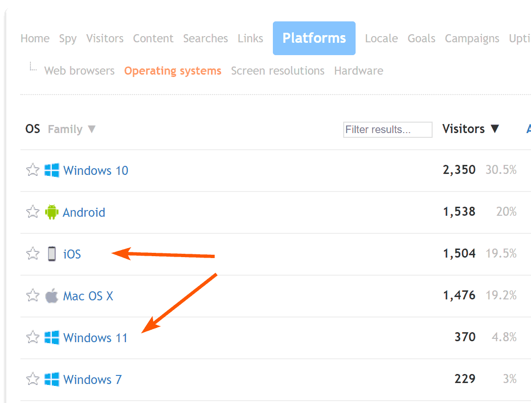
Task: Click the green Android robot icon
Action: tap(51, 212)
